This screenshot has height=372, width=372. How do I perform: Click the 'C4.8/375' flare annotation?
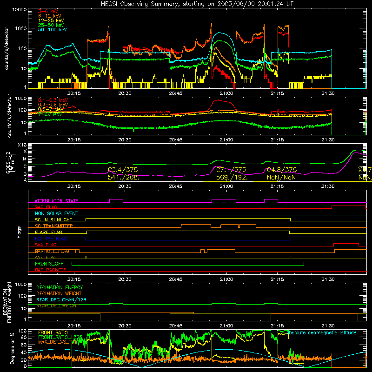click(282, 170)
